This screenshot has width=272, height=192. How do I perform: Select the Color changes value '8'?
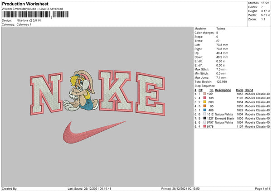tap(217, 33)
